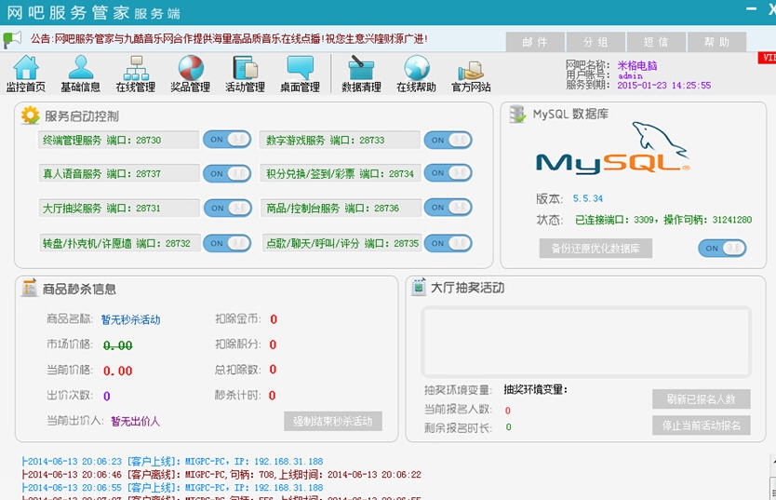Click 真人语音服务 端口: 28737 label
Image resolution: width=776 pixels, height=500 pixels.
(x=102, y=174)
